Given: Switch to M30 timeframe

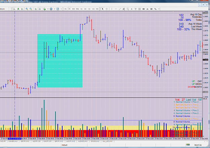Looking at the screenshot, I should pyautogui.click(x=77, y=9).
